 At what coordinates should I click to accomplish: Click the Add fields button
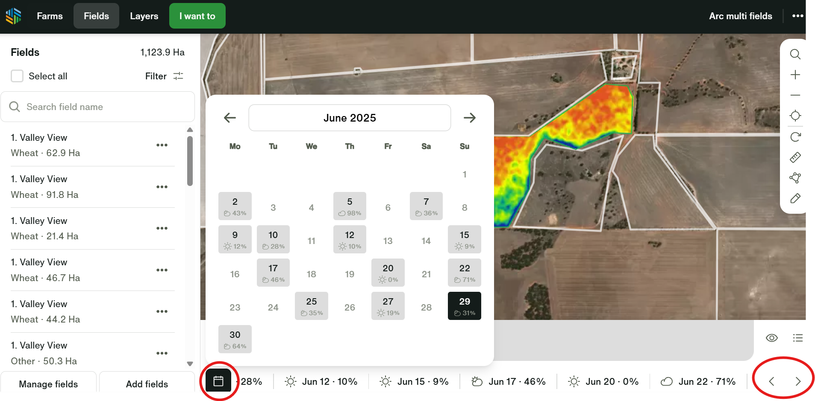coord(147,384)
